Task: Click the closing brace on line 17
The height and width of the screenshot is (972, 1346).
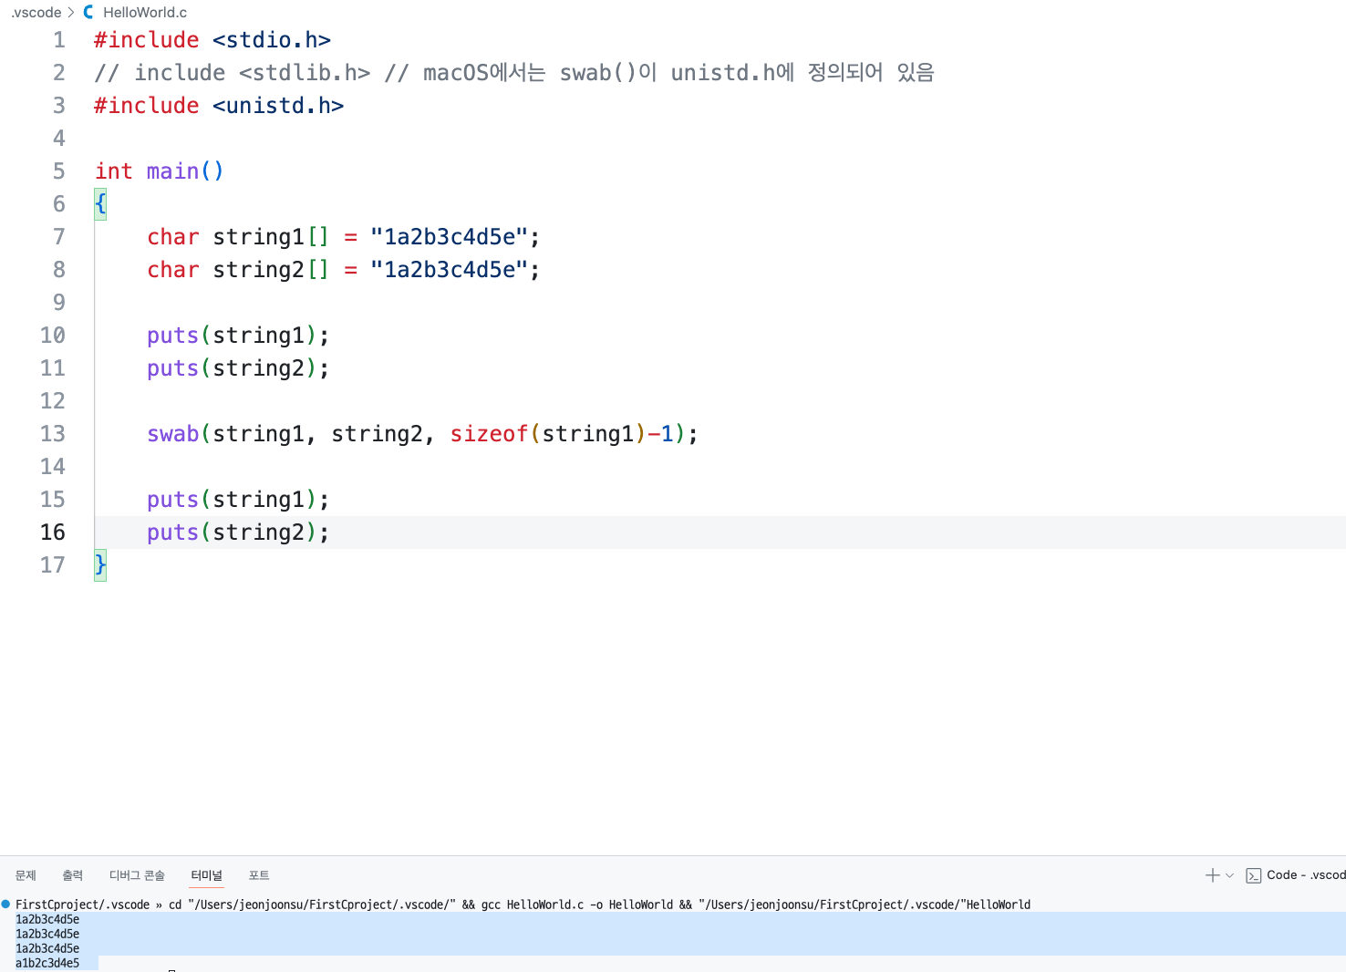Action: 100,565
